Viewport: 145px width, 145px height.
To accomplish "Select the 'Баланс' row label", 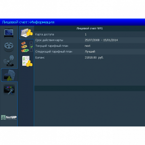I will click(x=40, y=58).
